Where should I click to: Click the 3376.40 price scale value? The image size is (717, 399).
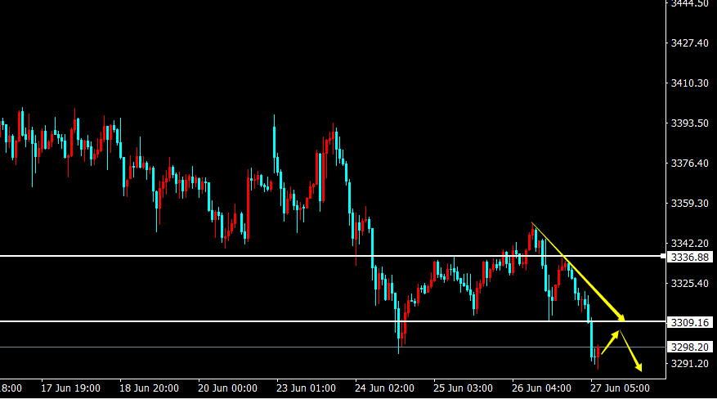[689, 164]
